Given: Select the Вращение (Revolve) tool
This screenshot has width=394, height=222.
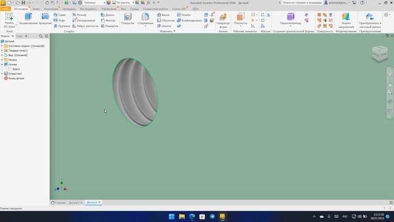Looking at the screenshot, I should 45,19.
